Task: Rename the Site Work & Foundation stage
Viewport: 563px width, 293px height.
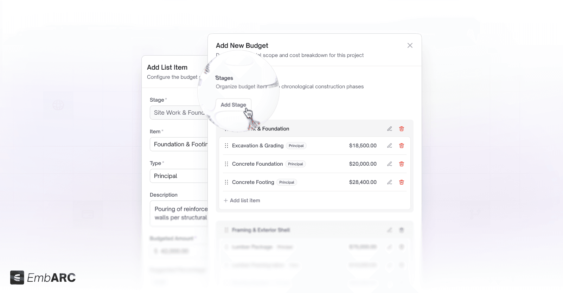Action: [x=389, y=128]
